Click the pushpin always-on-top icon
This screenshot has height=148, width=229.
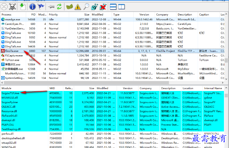(x=51, y=7)
